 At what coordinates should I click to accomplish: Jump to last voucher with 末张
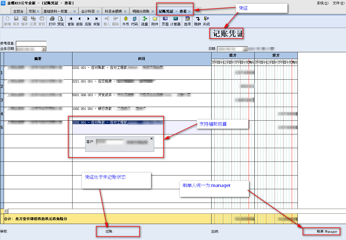[96, 21]
